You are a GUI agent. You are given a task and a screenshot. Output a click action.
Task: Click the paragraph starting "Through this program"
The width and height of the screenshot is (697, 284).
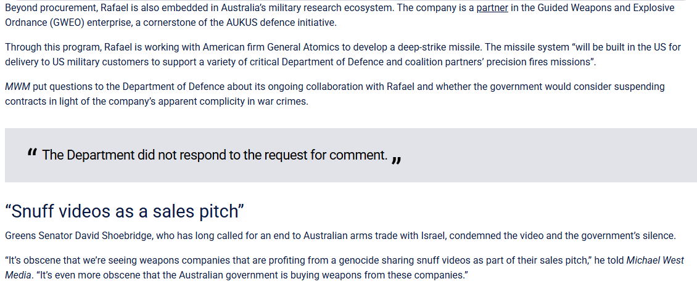click(x=342, y=55)
